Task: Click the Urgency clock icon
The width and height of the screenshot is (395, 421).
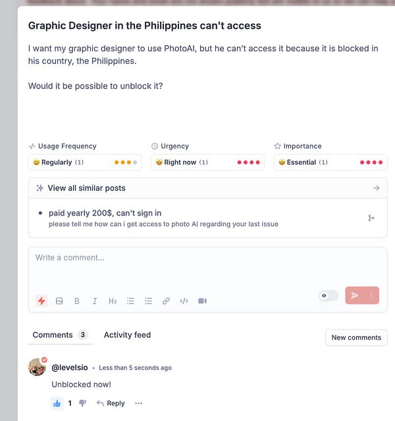Action: (x=155, y=146)
